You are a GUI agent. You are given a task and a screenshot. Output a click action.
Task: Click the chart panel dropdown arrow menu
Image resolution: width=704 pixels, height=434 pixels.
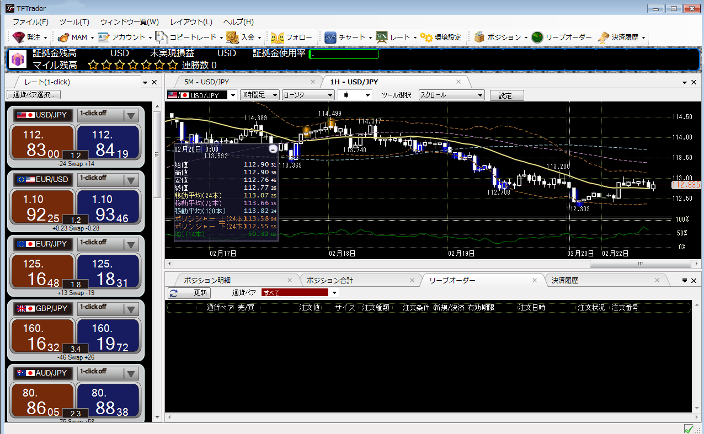pyautogui.click(x=684, y=83)
